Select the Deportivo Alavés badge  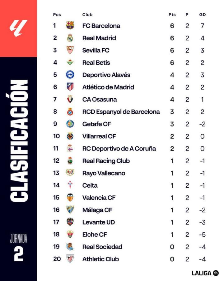[x=70, y=75]
